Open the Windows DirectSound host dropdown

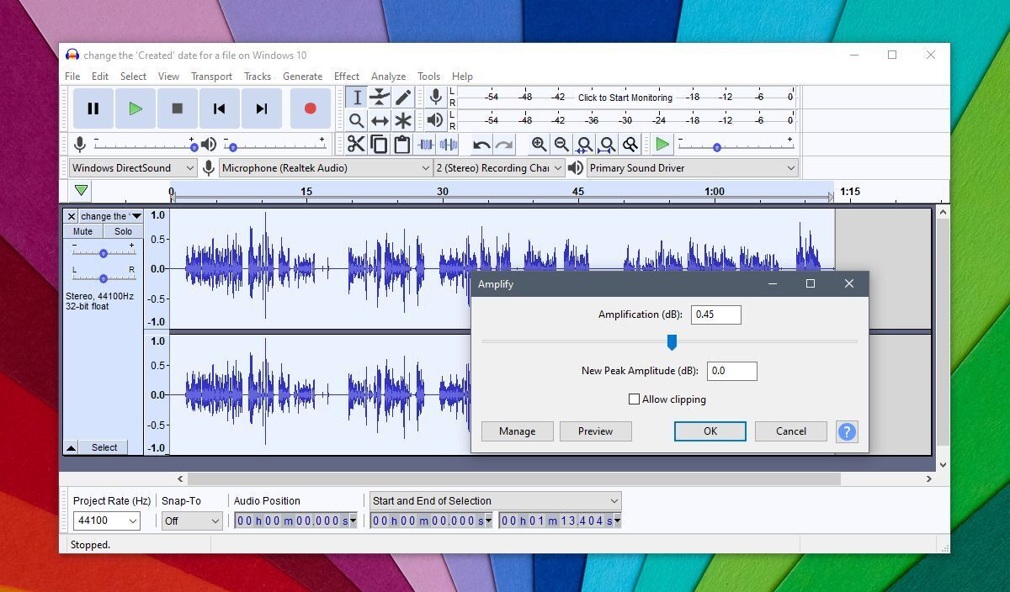pyautogui.click(x=132, y=168)
